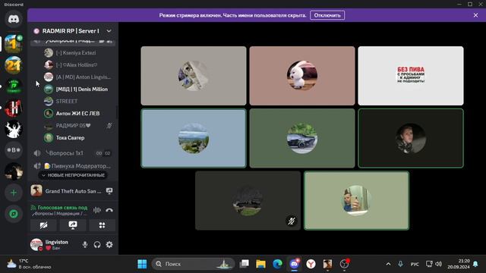Open the Вопросы 1x1 voice channel
Viewport: 486px width, 273px height.
point(73,153)
